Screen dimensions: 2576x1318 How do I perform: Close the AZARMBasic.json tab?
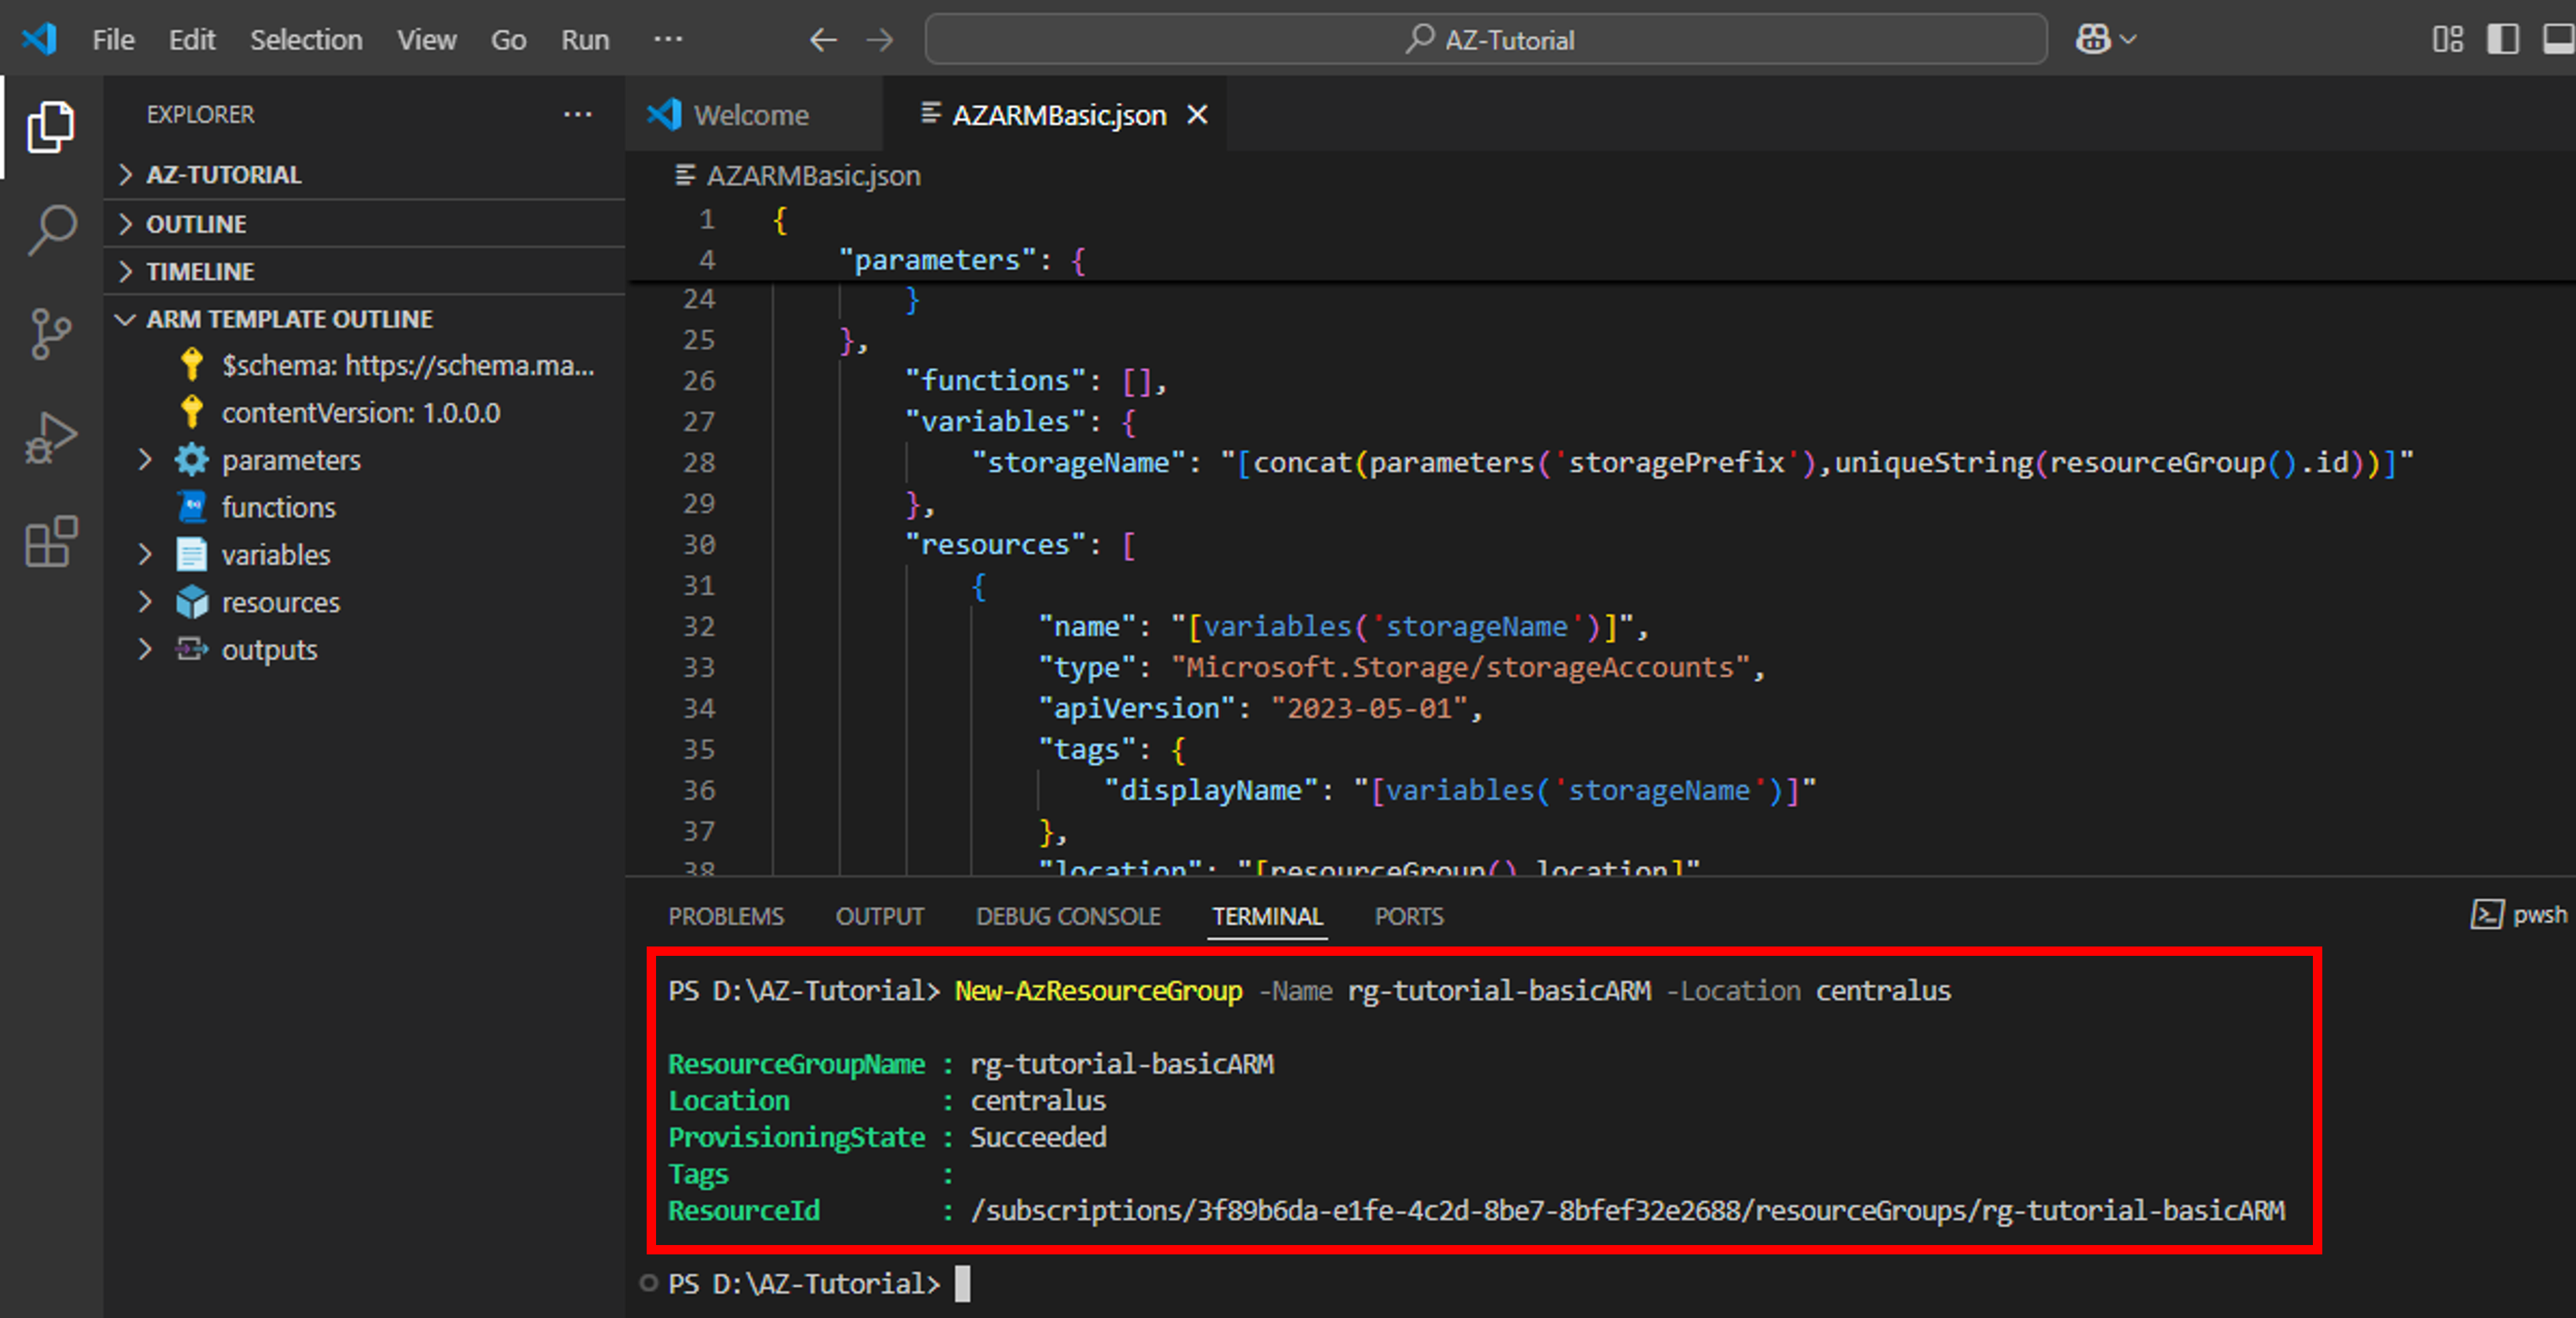[x=1197, y=115]
